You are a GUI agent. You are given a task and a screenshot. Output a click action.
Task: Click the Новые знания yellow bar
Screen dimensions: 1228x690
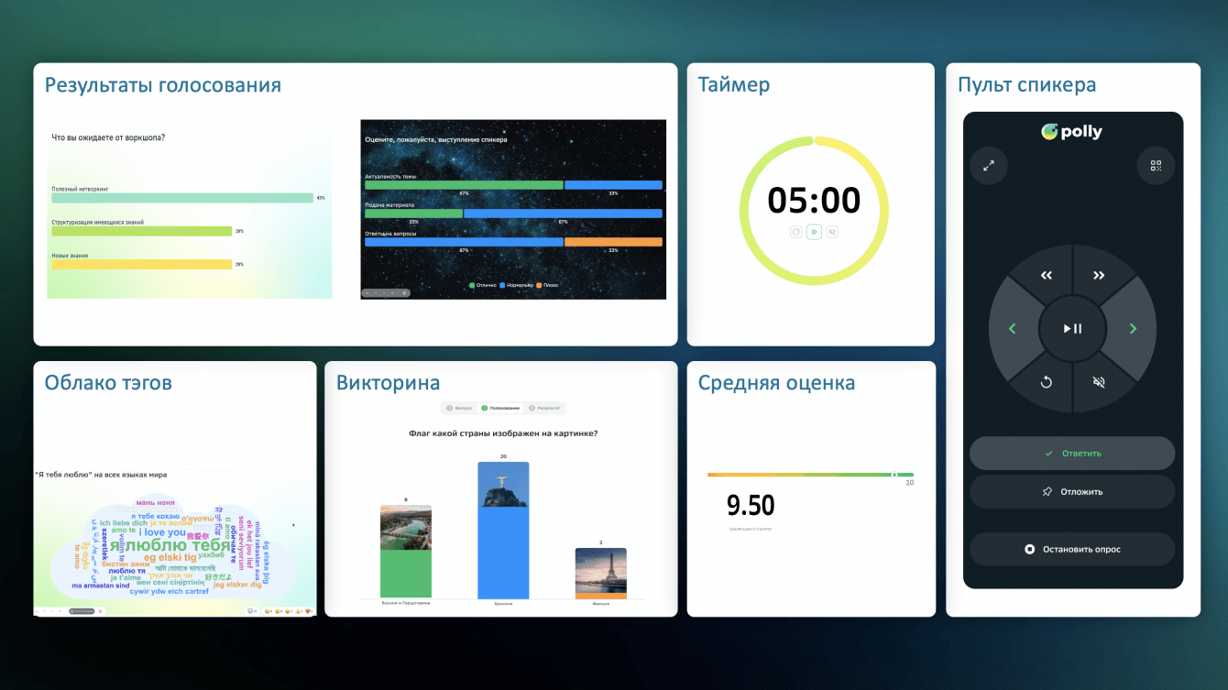click(142, 264)
